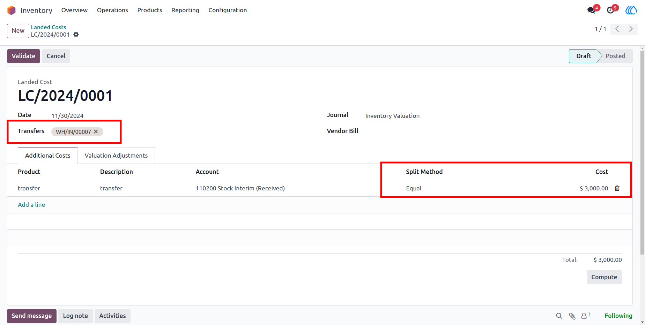This screenshot has height=325, width=645.
Task: Open the activities clock icon
Action: click(610, 10)
